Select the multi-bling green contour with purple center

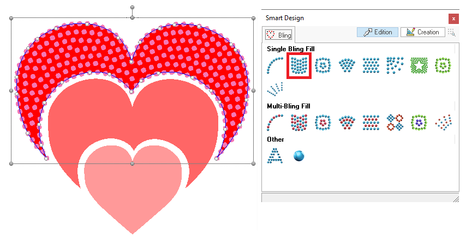tap(418, 121)
